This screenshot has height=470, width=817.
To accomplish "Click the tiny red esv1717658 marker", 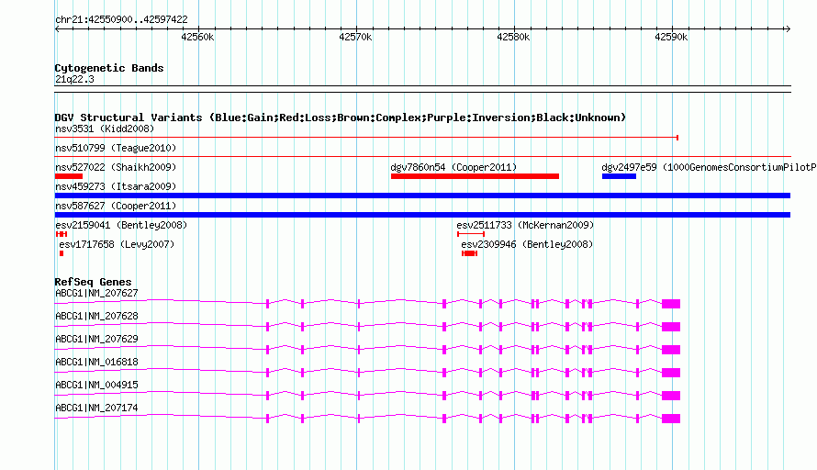I will pos(62,253).
